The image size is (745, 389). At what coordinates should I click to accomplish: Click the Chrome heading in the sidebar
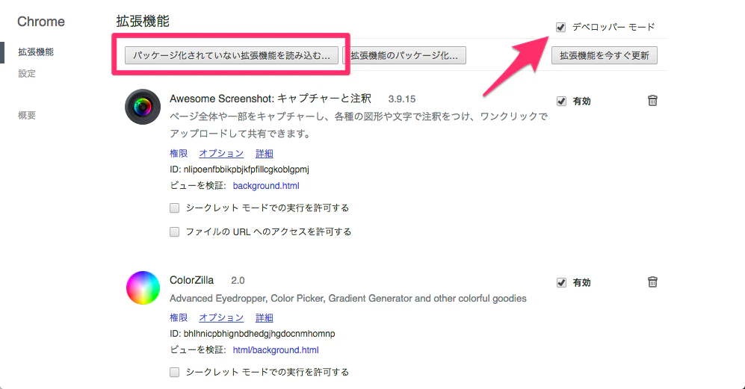click(41, 22)
